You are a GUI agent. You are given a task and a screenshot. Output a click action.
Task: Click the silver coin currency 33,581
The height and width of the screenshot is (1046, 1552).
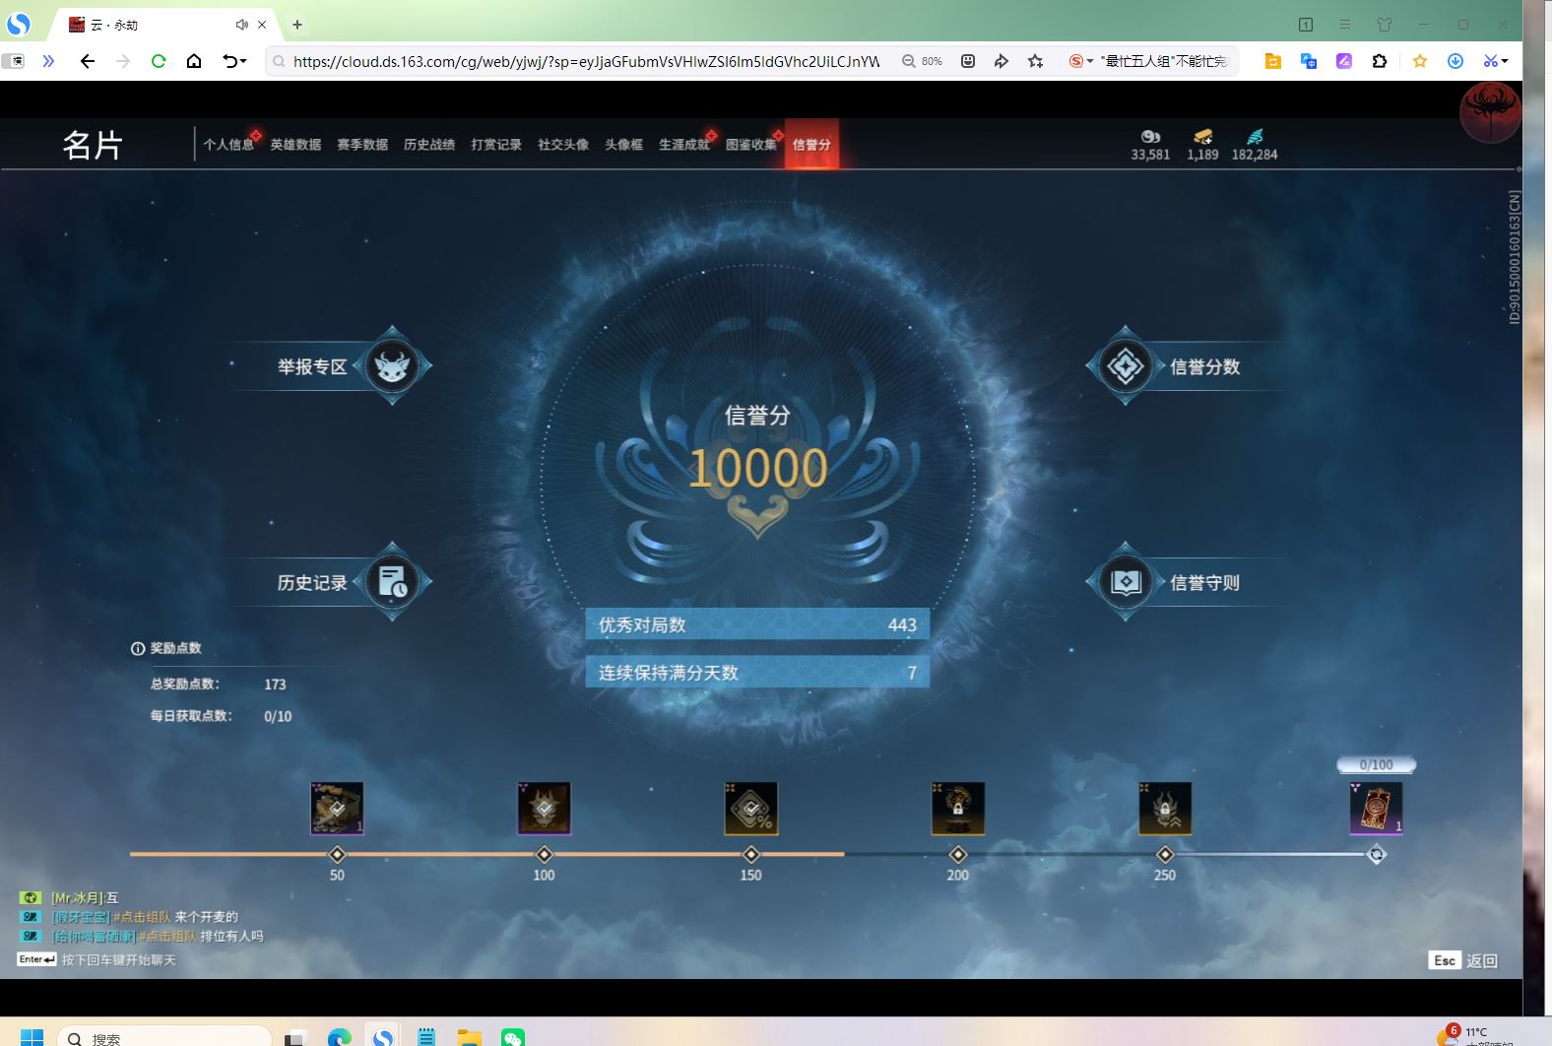pos(1150,145)
